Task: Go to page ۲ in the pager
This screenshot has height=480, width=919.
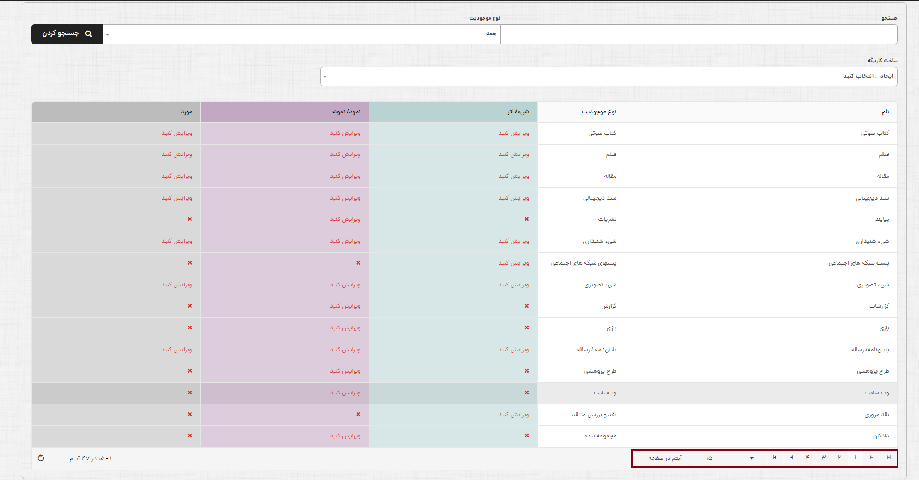Action: 839,458
